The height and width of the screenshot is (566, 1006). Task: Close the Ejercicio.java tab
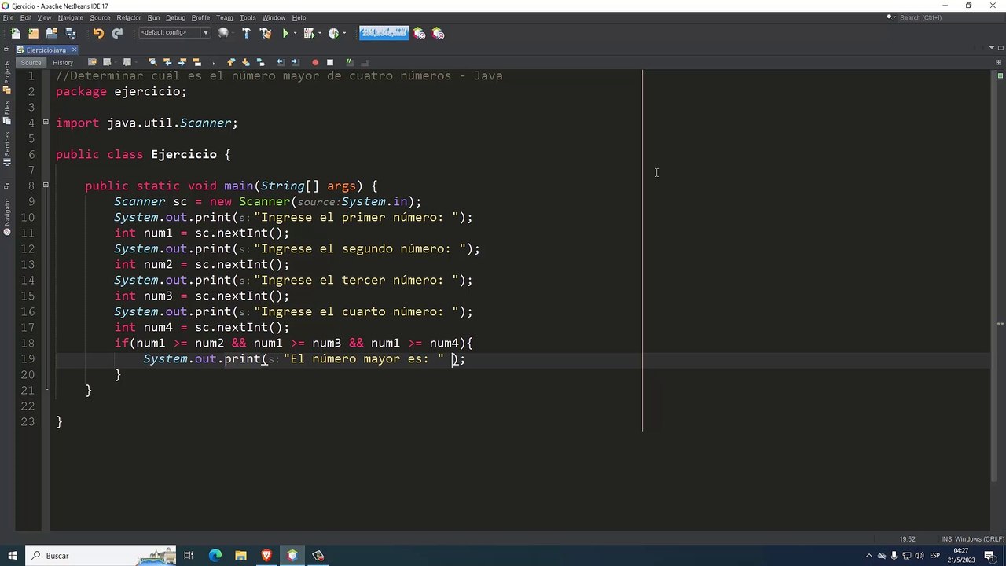[x=74, y=50]
